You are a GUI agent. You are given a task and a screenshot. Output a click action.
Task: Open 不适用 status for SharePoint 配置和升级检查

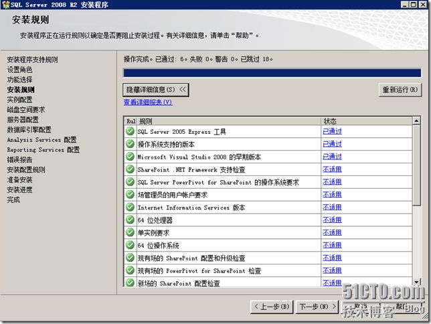click(x=332, y=258)
